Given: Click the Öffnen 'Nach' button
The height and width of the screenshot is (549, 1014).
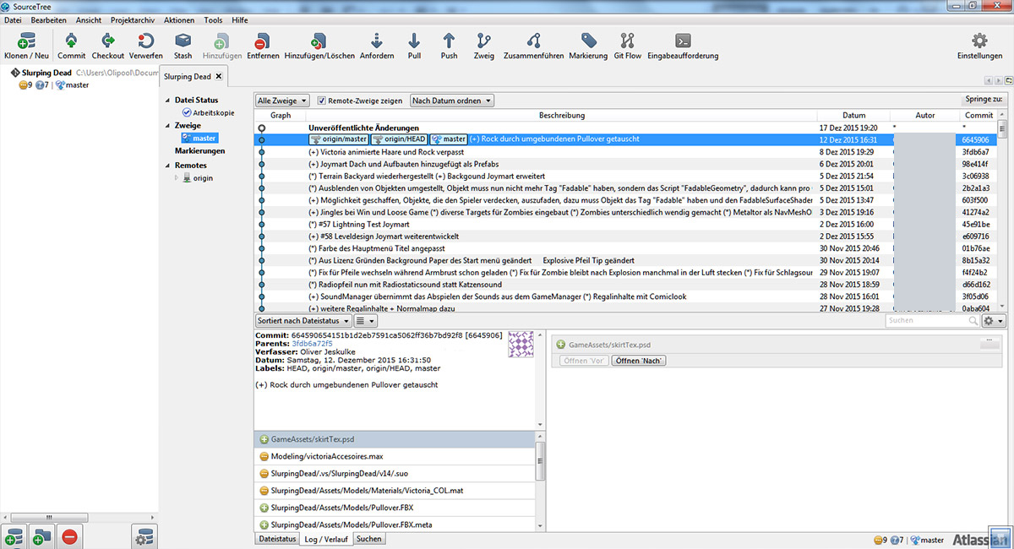Looking at the screenshot, I should (x=638, y=361).
